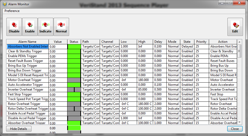Click the VeriStand icon in title bar
The width and height of the screenshot is (248, 136).
coord(5,4)
